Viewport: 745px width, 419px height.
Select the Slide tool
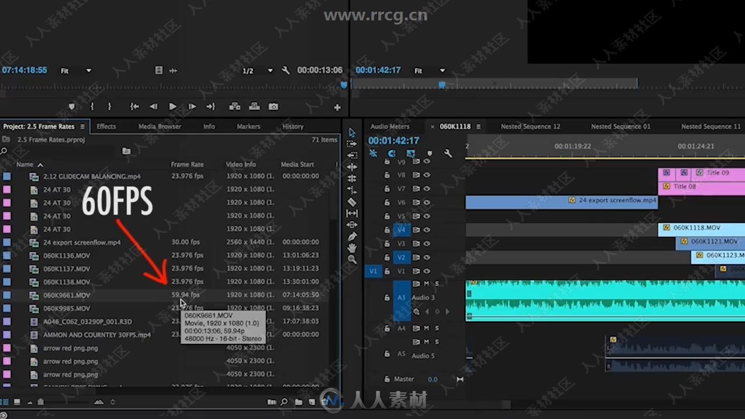[352, 225]
